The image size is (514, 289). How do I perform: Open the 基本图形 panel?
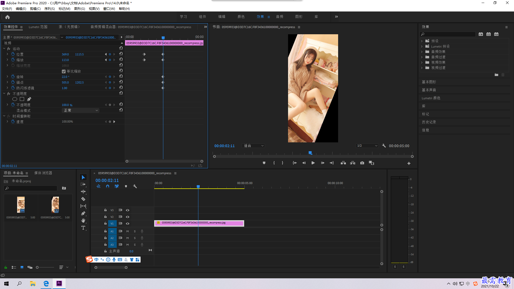pyautogui.click(x=429, y=82)
